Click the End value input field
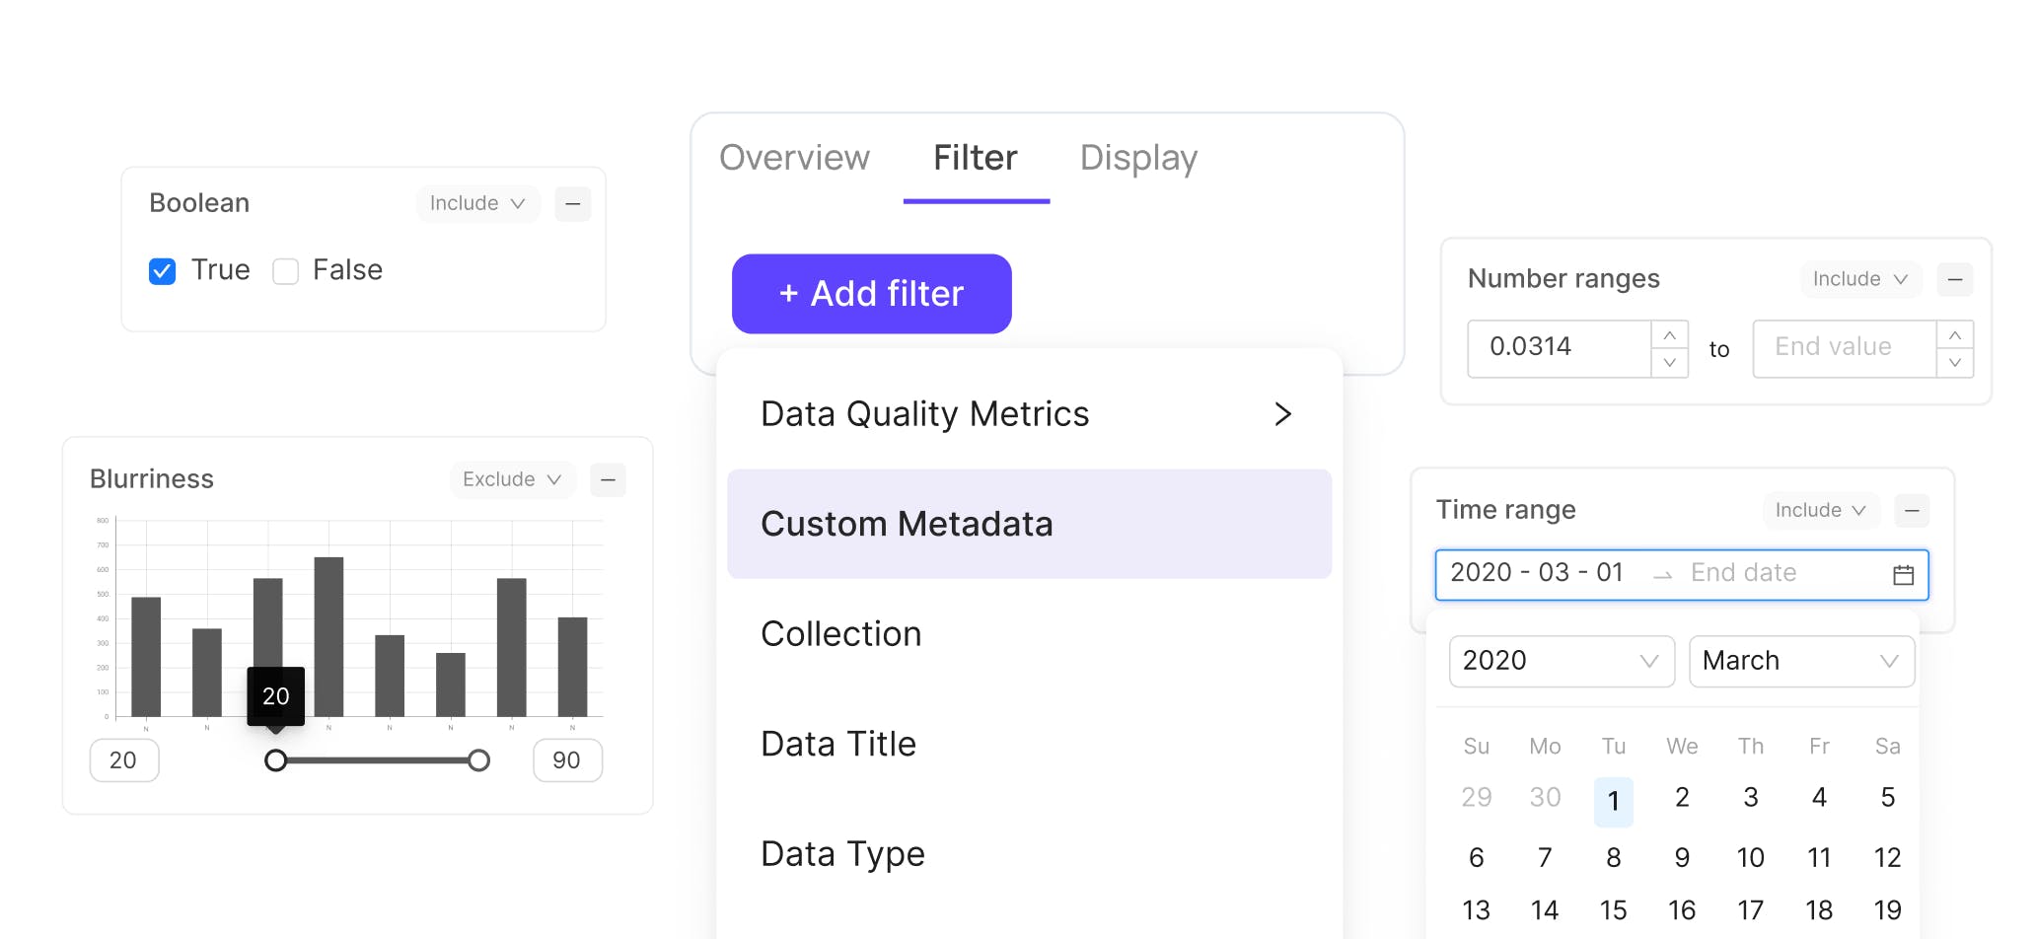Image resolution: width=2036 pixels, height=939 pixels. [1843, 348]
